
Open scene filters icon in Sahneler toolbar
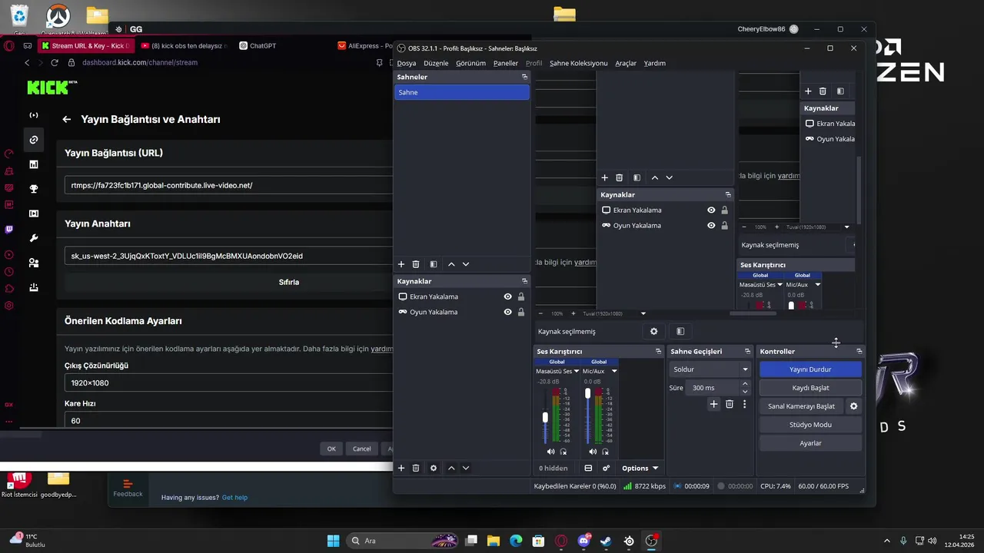click(434, 264)
